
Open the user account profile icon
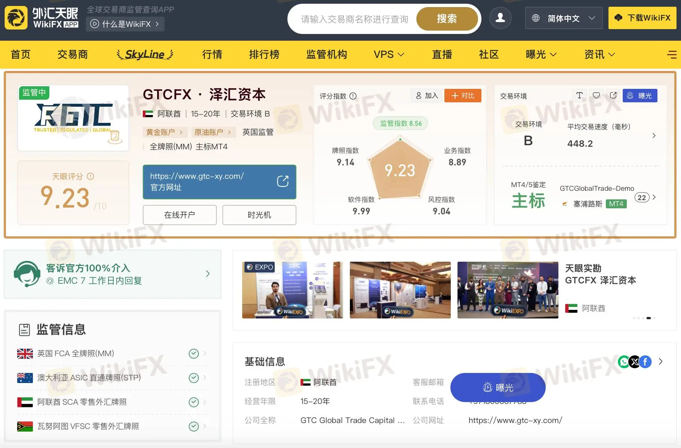(500, 18)
